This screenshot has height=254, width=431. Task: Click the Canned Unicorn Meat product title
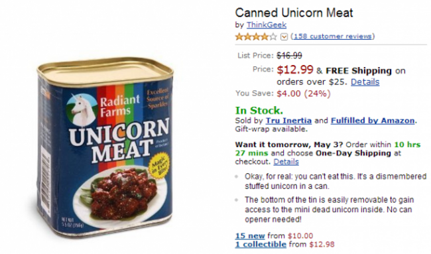point(294,13)
